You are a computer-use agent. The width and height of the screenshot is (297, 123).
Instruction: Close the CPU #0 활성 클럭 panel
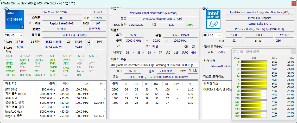[293, 51]
